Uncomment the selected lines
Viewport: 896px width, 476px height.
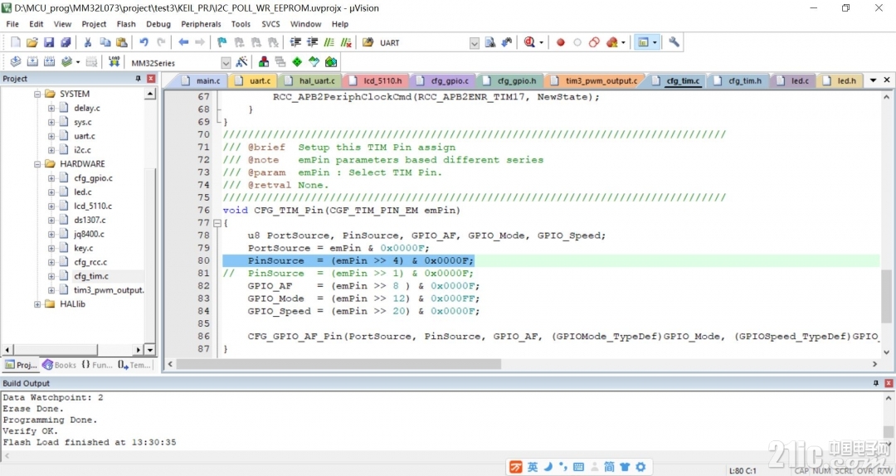[x=346, y=42]
